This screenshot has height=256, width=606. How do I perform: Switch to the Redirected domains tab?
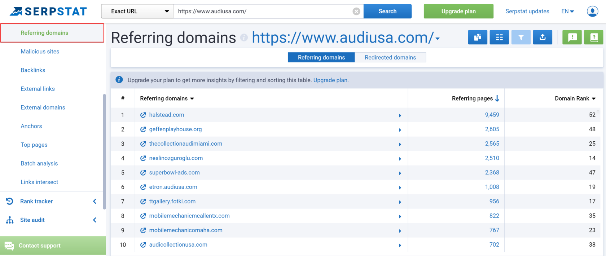pyautogui.click(x=390, y=57)
